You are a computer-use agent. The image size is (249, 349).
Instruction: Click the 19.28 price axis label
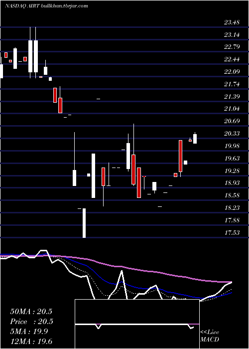pyautogui.click(x=232, y=171)
